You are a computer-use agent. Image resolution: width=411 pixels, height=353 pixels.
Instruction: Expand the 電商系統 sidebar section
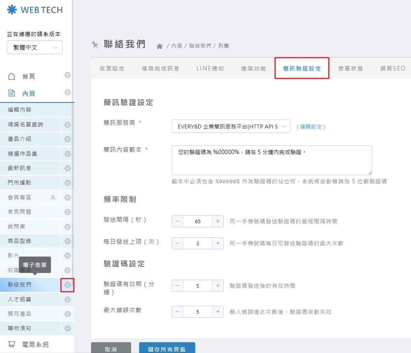coord(35,344)
